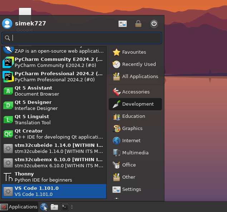Click the 'Internet' label
Screen dimensions: 227x212
coord(131,141)
